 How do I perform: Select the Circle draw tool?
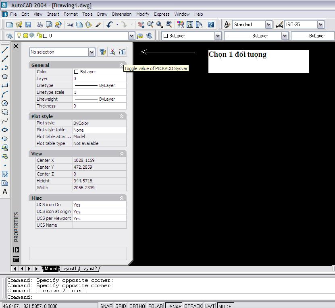pyautogui.click(x=5, y=103)
